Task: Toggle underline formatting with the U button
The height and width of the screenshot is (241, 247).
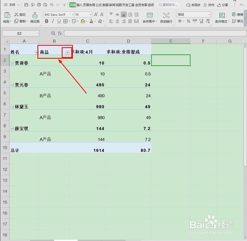Action: 59,21
